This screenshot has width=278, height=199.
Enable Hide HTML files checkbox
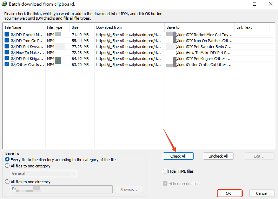tap(165, 171)
